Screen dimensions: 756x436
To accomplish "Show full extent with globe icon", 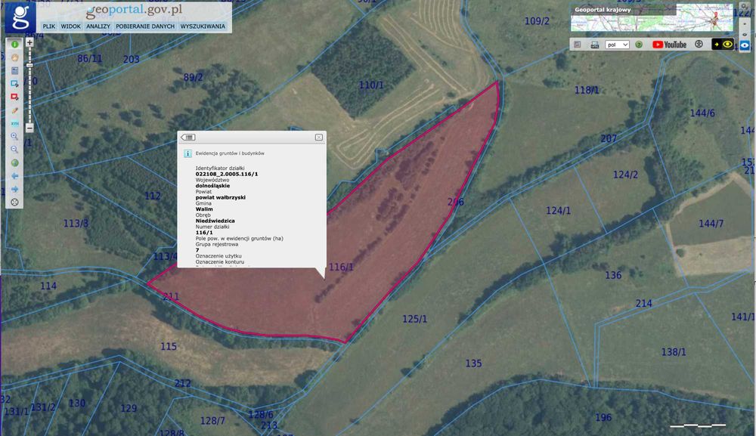I will pyautogui.click(x=14, y=162).
